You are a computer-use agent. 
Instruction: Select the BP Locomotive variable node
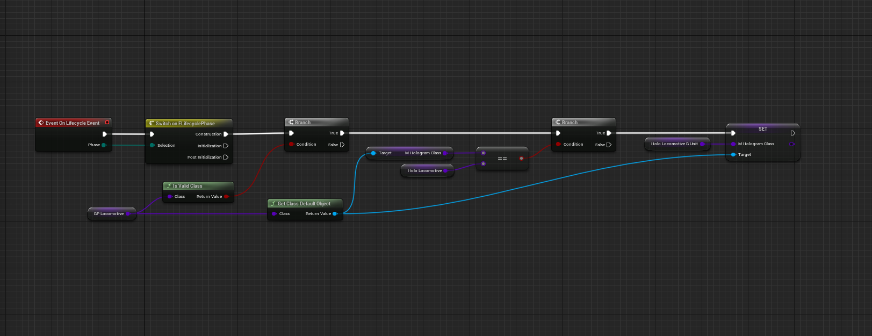112,214
